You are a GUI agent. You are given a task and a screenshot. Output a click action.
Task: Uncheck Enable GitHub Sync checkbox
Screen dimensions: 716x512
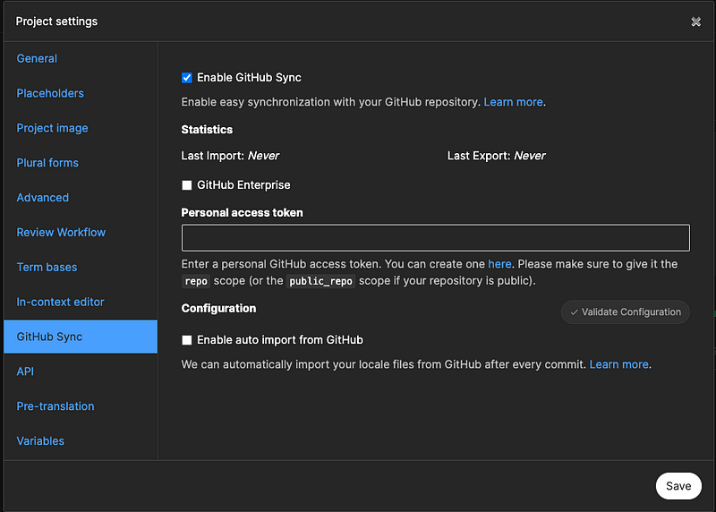(187, 78)
